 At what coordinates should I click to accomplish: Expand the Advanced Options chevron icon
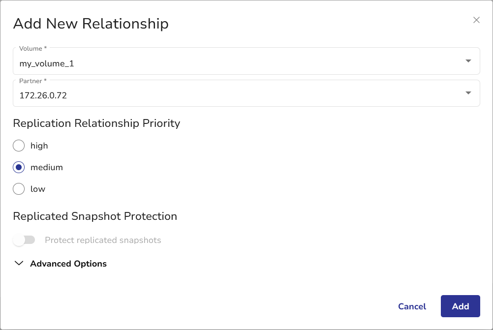(19, 264)
